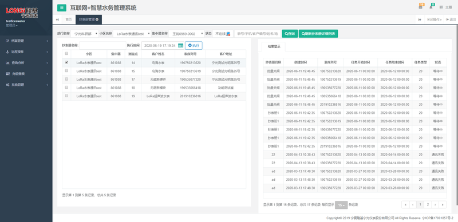Screen dimensions: 458x222
Task: Go to the next page with › button
Action: (x=435, y=205)
